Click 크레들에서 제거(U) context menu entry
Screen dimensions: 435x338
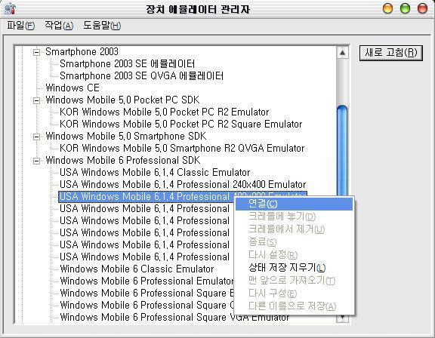click(x=294, y=229)
